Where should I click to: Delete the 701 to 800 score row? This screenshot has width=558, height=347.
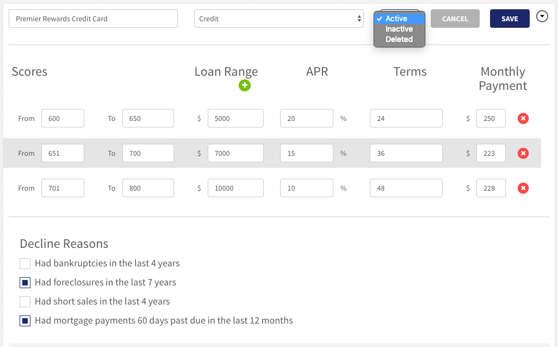point(523,188)
